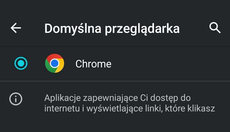Open search with the magnifier icon

click(215, 28)
